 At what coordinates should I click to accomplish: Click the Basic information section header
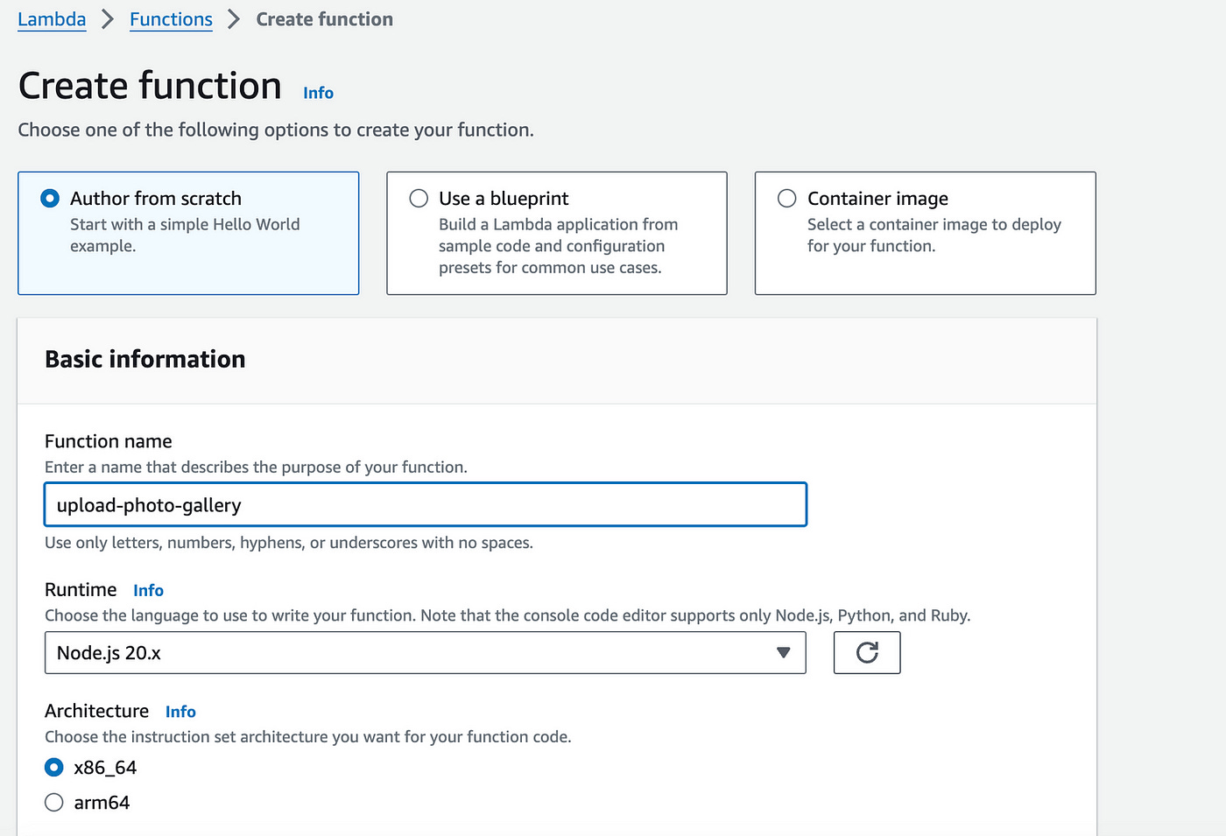pyautogui.click(x=145, y=360)
